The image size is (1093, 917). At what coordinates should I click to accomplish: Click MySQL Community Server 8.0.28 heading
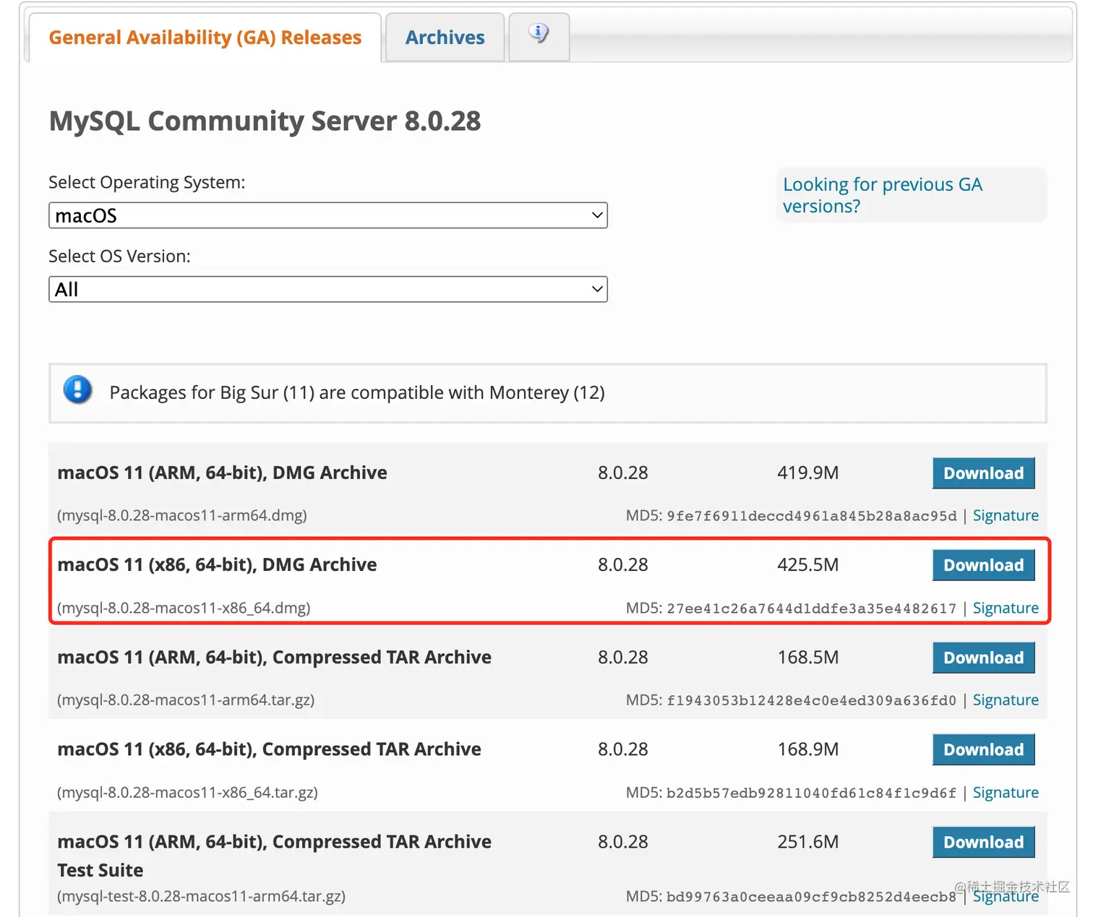tap(265, 121)
